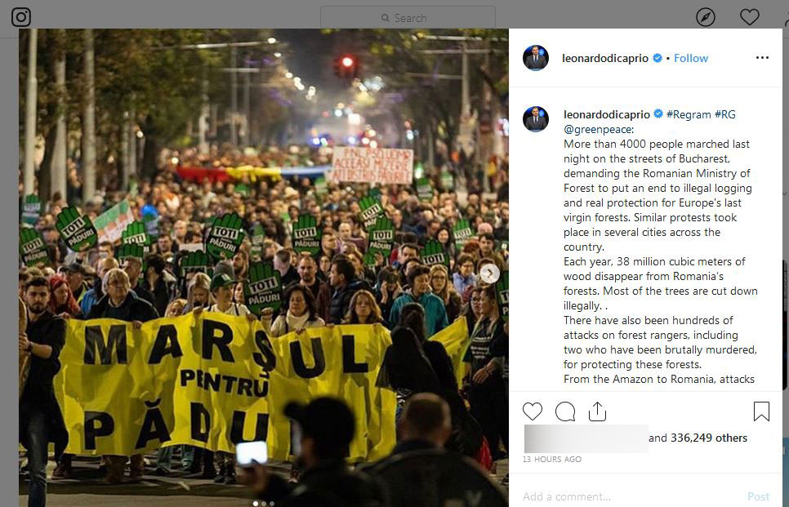This screenshot has width=789, height=507.
Task: Open activity feed heart icon in header
Action: click(749, 17)
